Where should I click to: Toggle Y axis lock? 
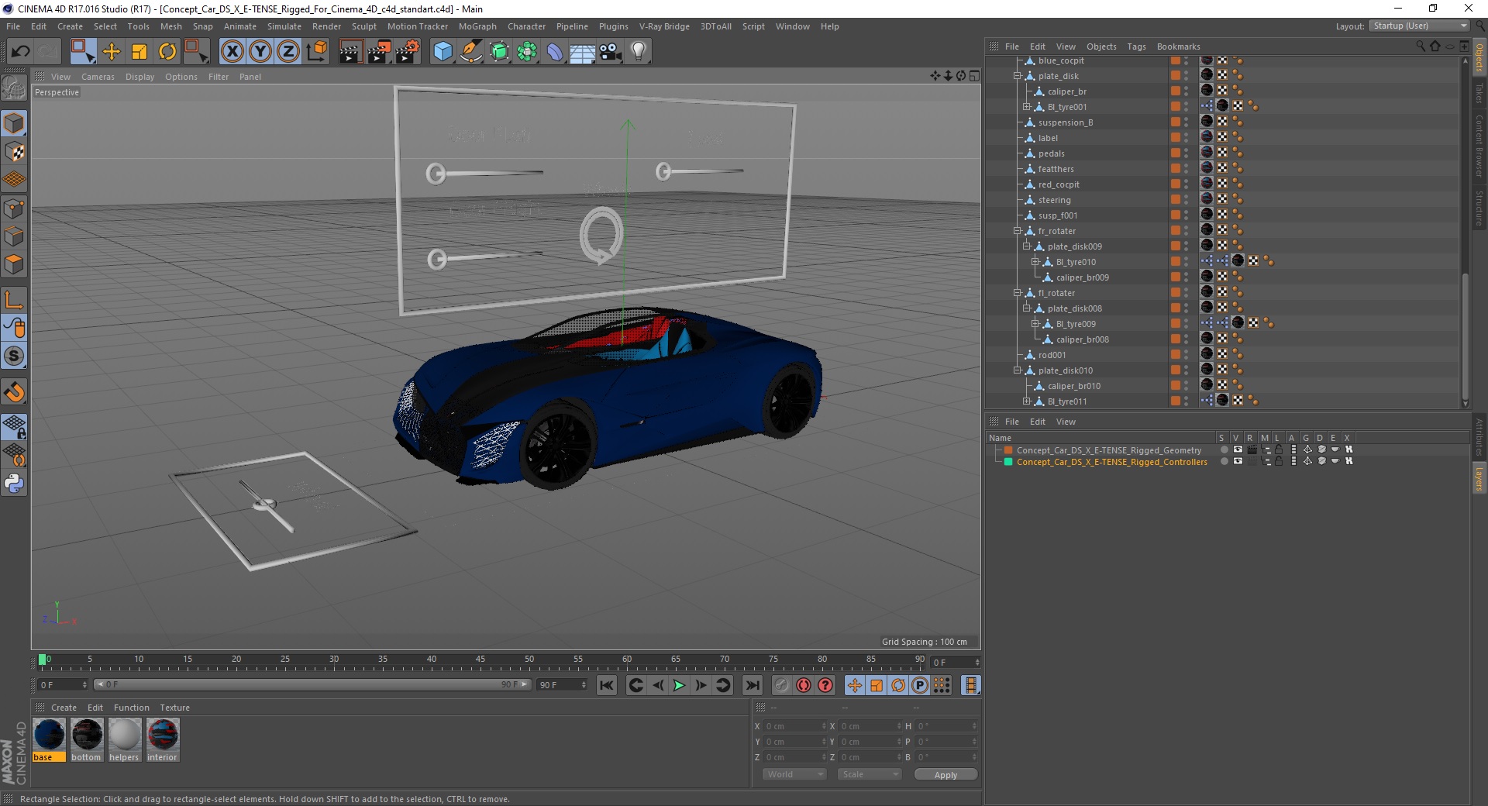260,52
